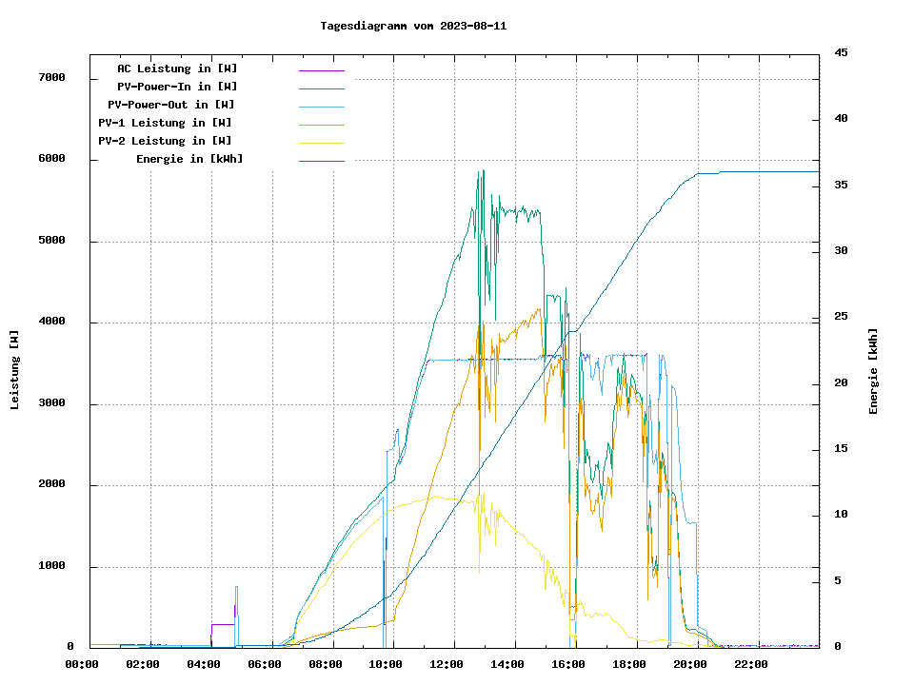Select the 06:00 time axis tick label
Image resolution: width=914 pixels, height=685 pixels.
click(x=264, y=664)
